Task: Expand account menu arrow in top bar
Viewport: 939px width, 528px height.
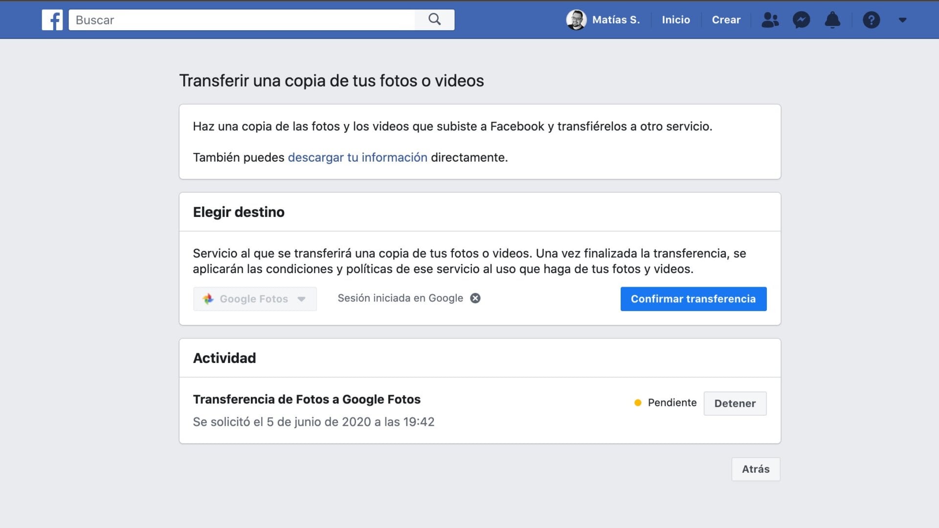Action: [x=902, y=20]
